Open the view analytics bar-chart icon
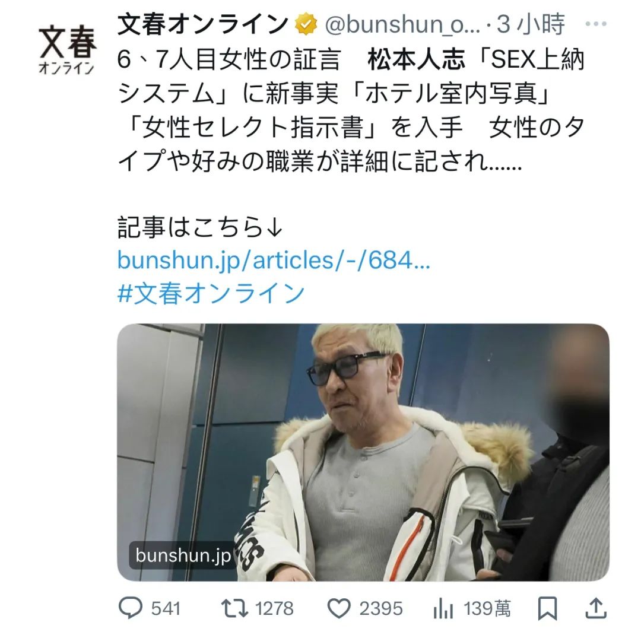 click(x=443, y=608)
